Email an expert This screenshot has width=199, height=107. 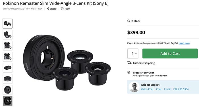[167, 89]
